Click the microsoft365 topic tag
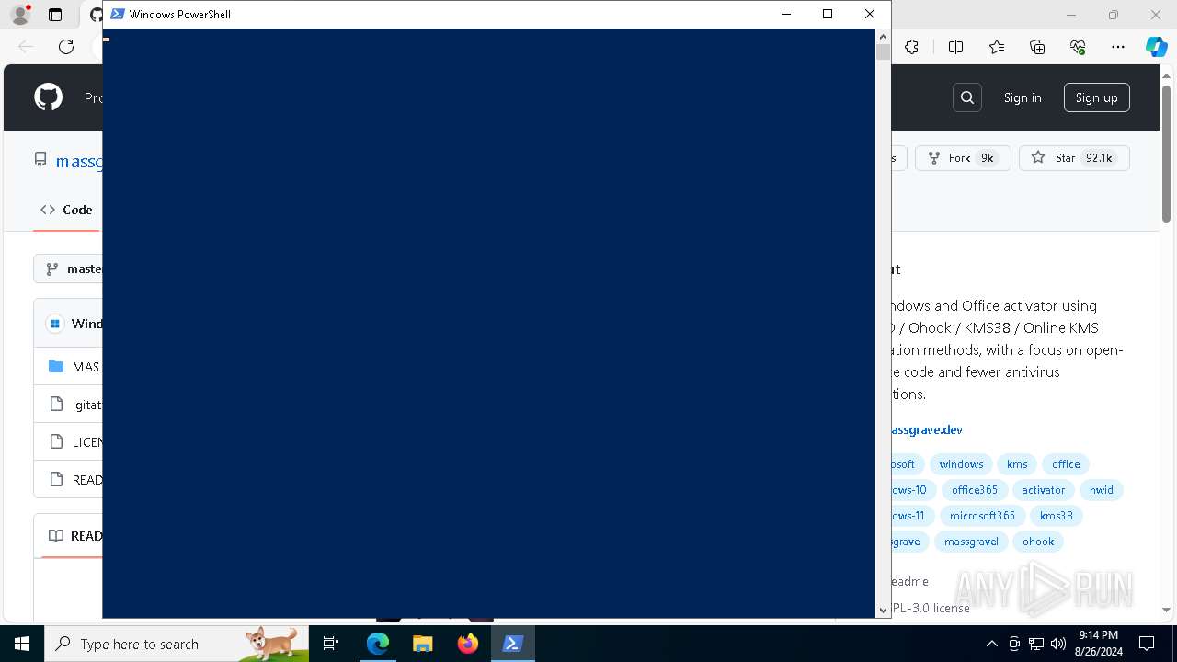The image size is (1177, 662). pos(983,516)
